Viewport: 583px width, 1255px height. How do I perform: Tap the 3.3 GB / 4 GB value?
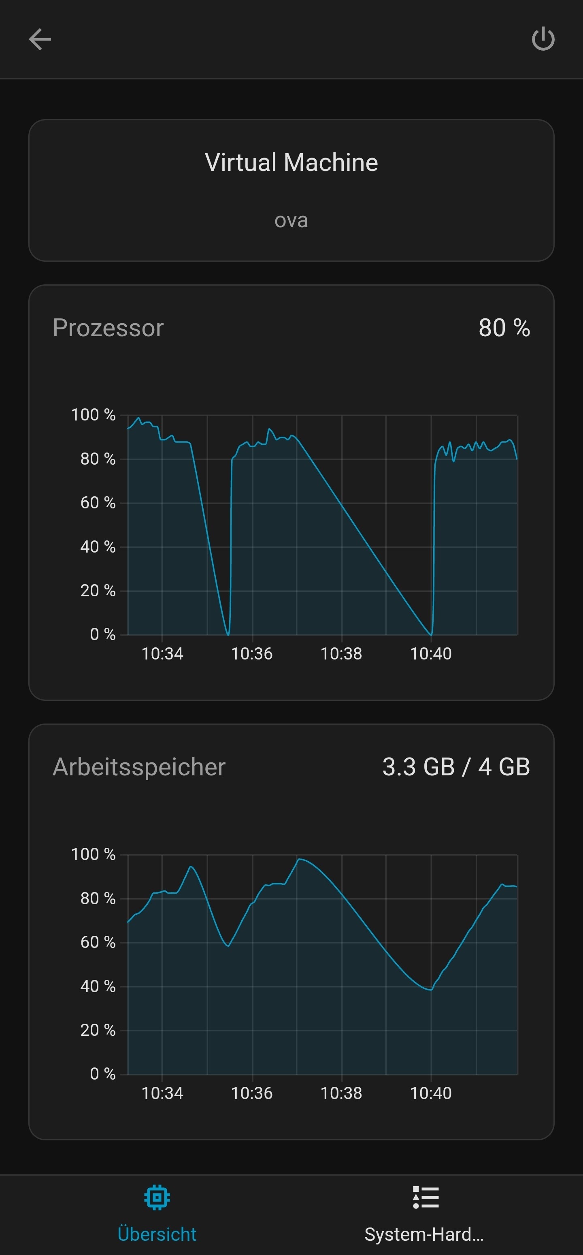coord(456,767)
